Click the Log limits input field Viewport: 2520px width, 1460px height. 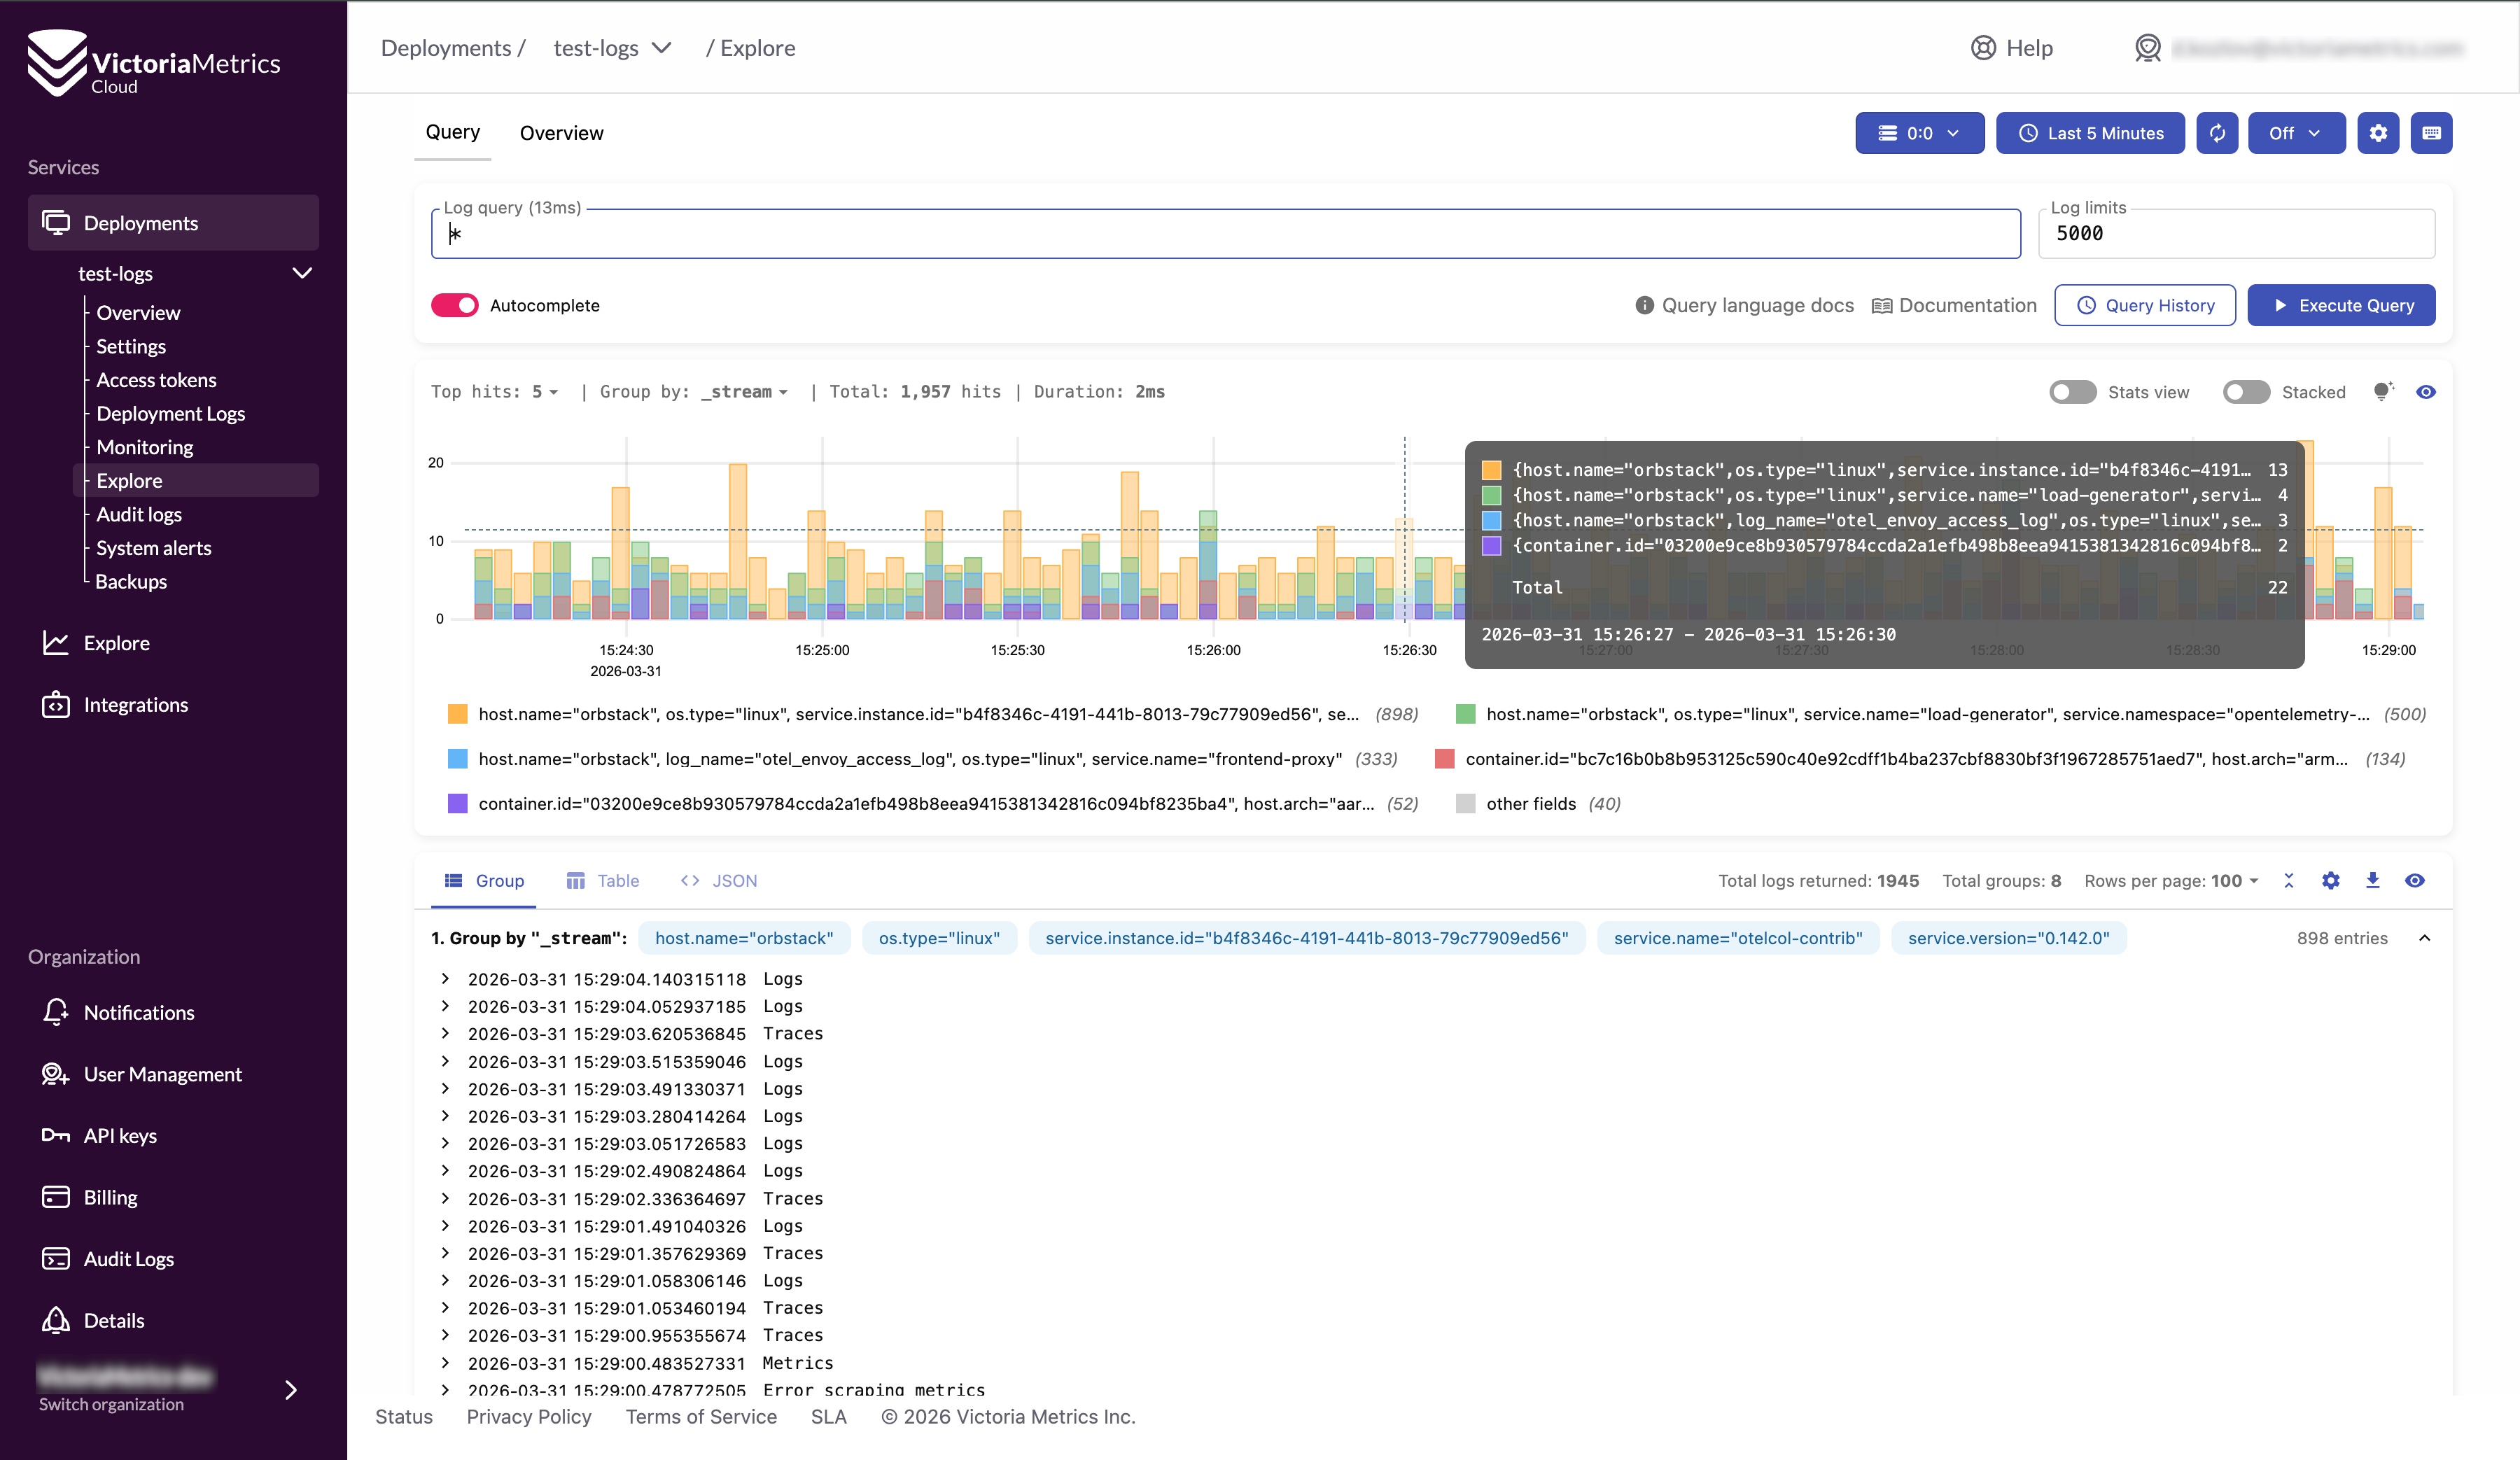tap(2235, 233)
